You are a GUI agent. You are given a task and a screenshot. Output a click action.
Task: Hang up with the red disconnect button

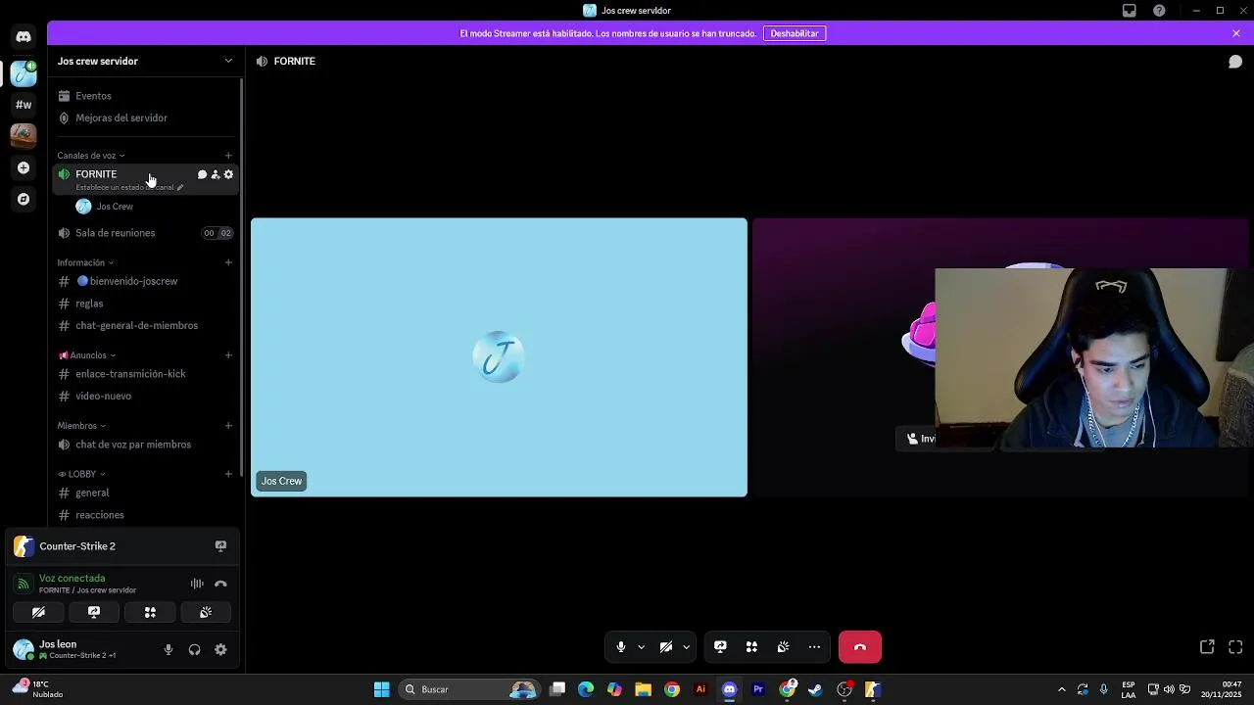pyautogui.click(x=860, y=647)
